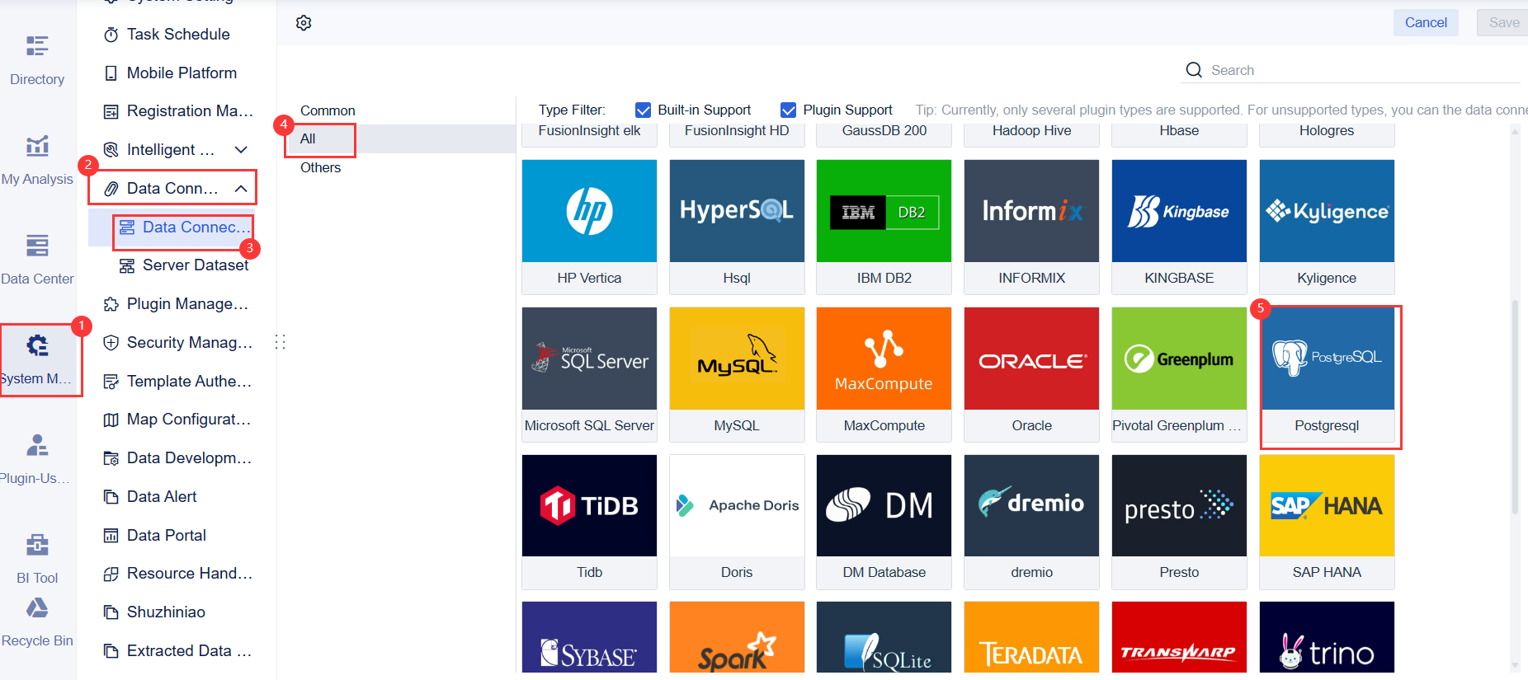Viewport: 1528px width, 680px height.
Task: Open My Analysis chart icon
Action: point(37,146)
